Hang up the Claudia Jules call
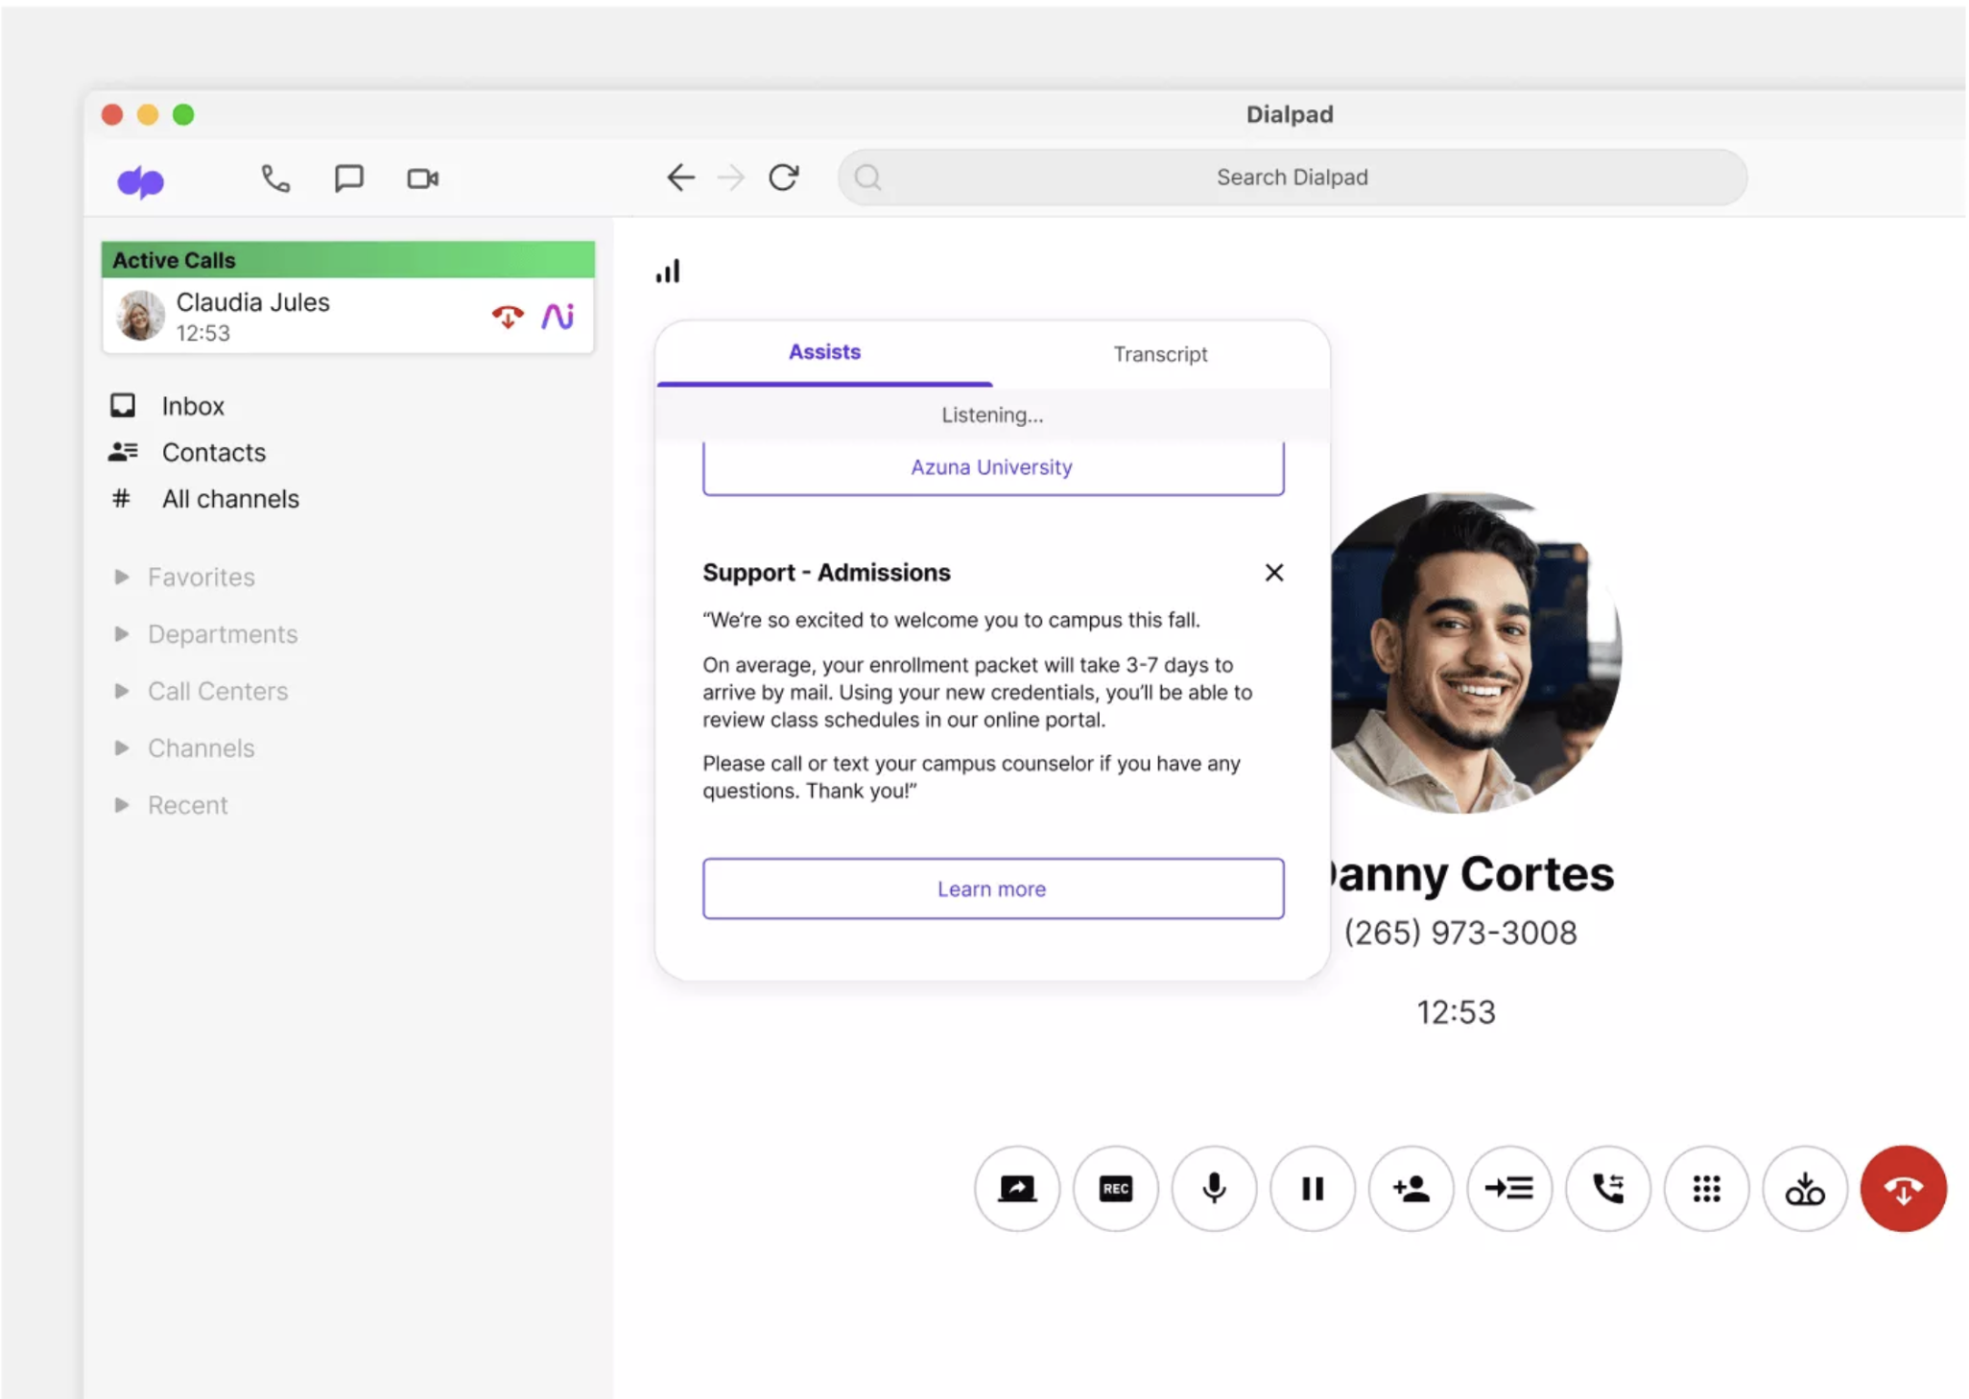Image resolution: width=1969 pixels, height=1399 pixels. 508,316
